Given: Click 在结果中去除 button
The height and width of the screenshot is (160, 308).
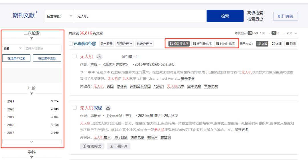Looking at the screenshot, I should pyautogui.click(x=47, y=58).
